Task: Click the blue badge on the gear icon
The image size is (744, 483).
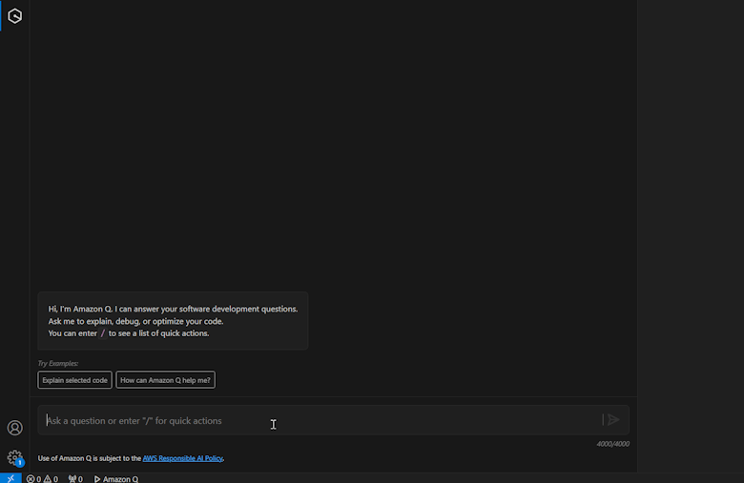Action: point(20,463)
